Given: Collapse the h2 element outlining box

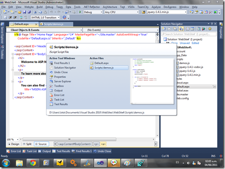Looking at the screenshot, I should (x=13, y=58).
